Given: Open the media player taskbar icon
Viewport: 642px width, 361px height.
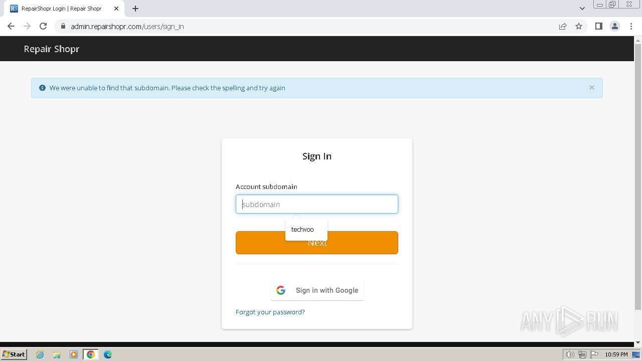Looking at the screenshot, I should pyautogui.click(x=74, y=354).
